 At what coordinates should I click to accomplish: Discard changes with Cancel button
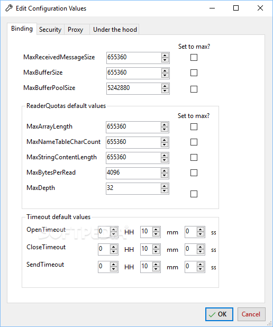[251, 314]
